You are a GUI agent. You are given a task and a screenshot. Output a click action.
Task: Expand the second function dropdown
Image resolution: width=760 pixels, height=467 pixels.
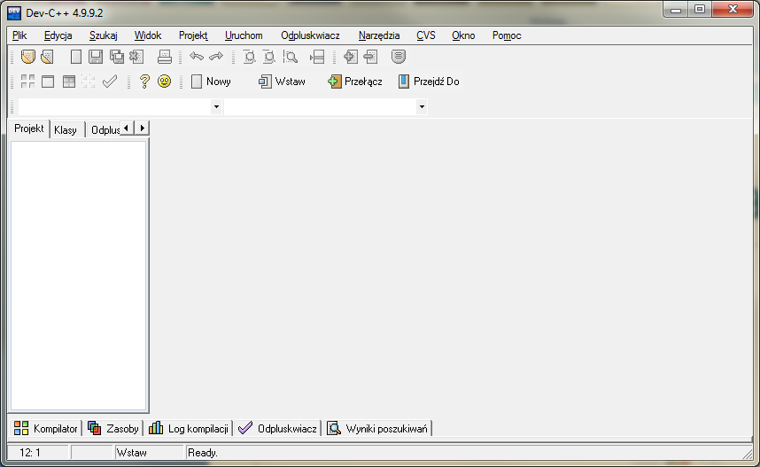(x=422, y=106)
